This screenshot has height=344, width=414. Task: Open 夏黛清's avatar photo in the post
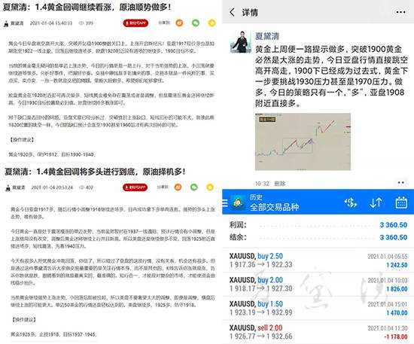[x=241, y=42]
